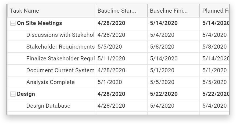236x124 pixels.
Task: Select the Discussions with Stakeholders task
Action: pos(60,35)
